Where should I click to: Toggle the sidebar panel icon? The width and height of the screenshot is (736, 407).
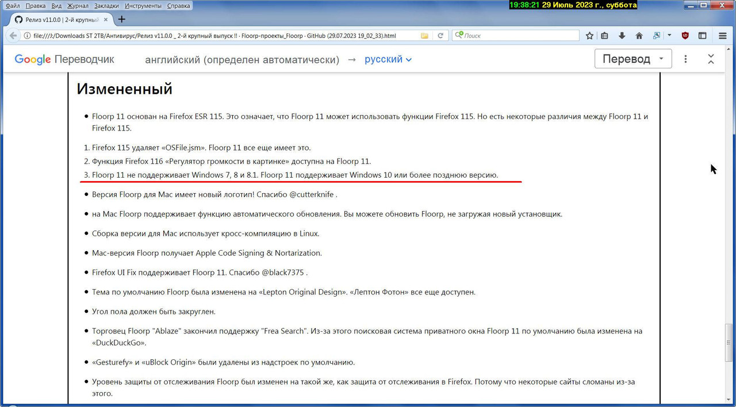coord(702,36)
